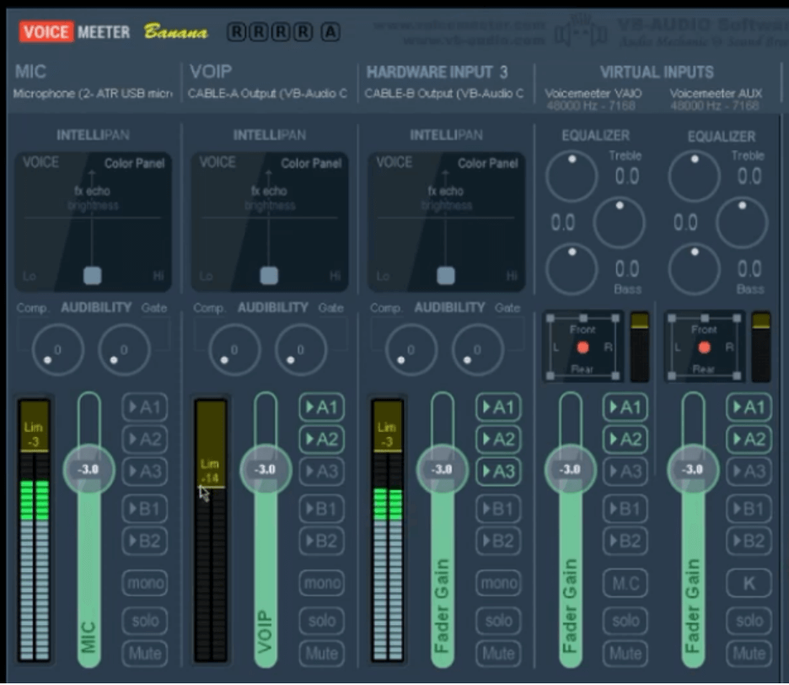Click the Gate knob on the VOIP strip
This screenshot has width=789, height=685.
(300, 349)
